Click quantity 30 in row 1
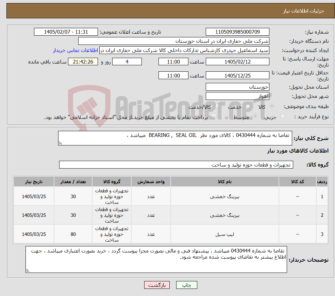335x296 pixels. pos(73,196)
